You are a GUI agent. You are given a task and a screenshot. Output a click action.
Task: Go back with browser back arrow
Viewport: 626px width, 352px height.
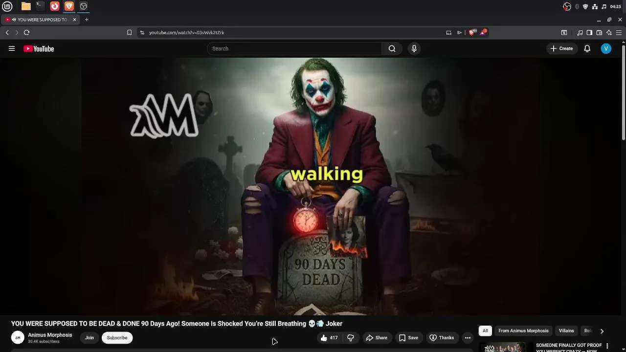(x=7, y=32)
